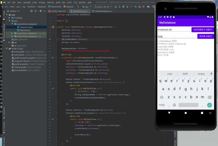218x146 pixels.
Task: Click Attach Debugger to Android Process icon
Action: 139,7
